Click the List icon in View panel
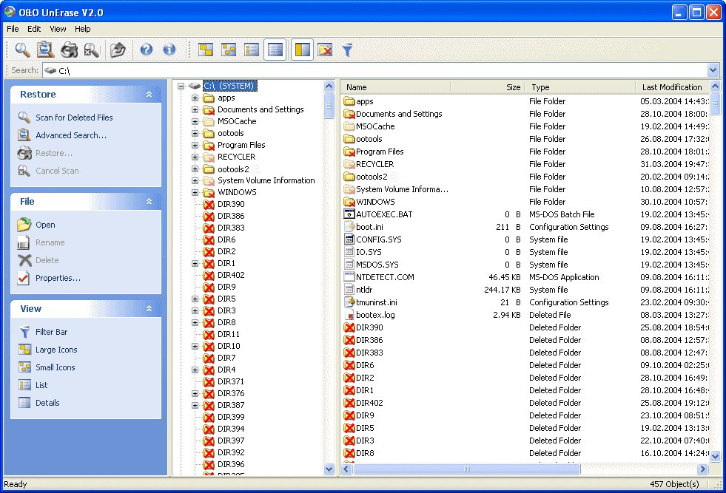Viewport: 726px width, 493px height. pos(24,385)
